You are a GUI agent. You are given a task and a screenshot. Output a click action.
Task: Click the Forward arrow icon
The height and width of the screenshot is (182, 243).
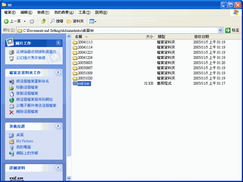click(x=32, y=21)
